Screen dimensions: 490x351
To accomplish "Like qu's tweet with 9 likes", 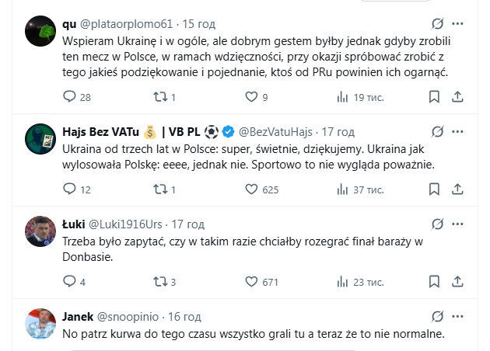I will [251, 97].
